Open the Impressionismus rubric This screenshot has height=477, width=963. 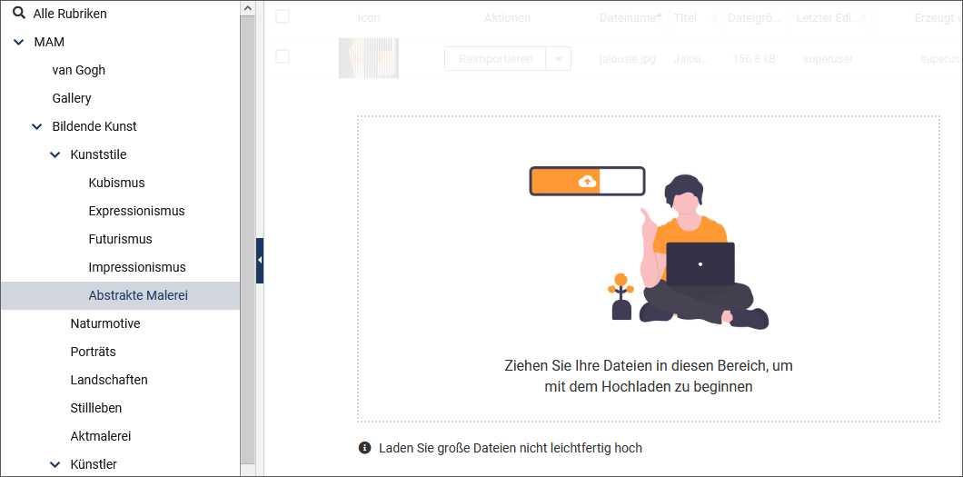tap(137, 268)
